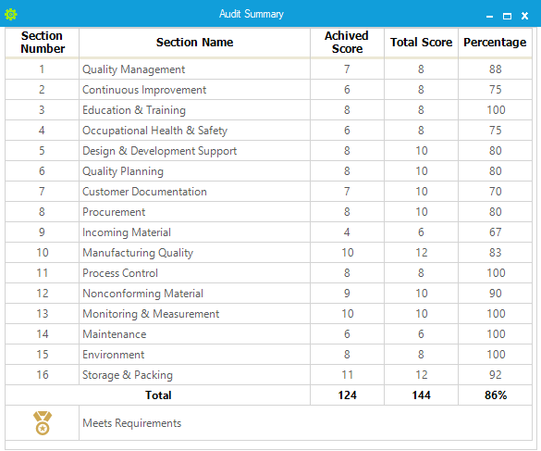Select the Design & Development Support cell

click(x=194, y=151)
